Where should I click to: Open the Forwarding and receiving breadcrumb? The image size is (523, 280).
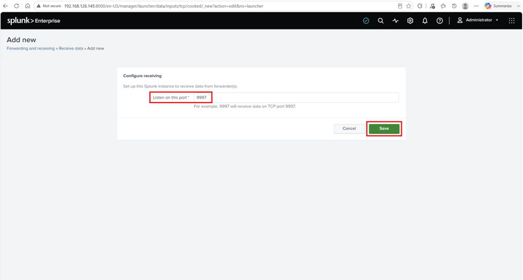coord(31,48)
